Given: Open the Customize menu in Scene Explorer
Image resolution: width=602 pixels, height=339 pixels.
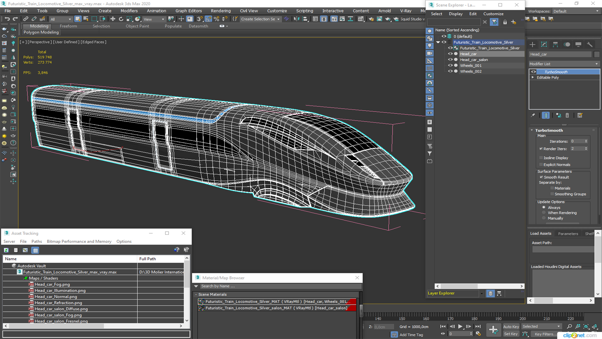Looking at the screenshot, I should 493,14.
